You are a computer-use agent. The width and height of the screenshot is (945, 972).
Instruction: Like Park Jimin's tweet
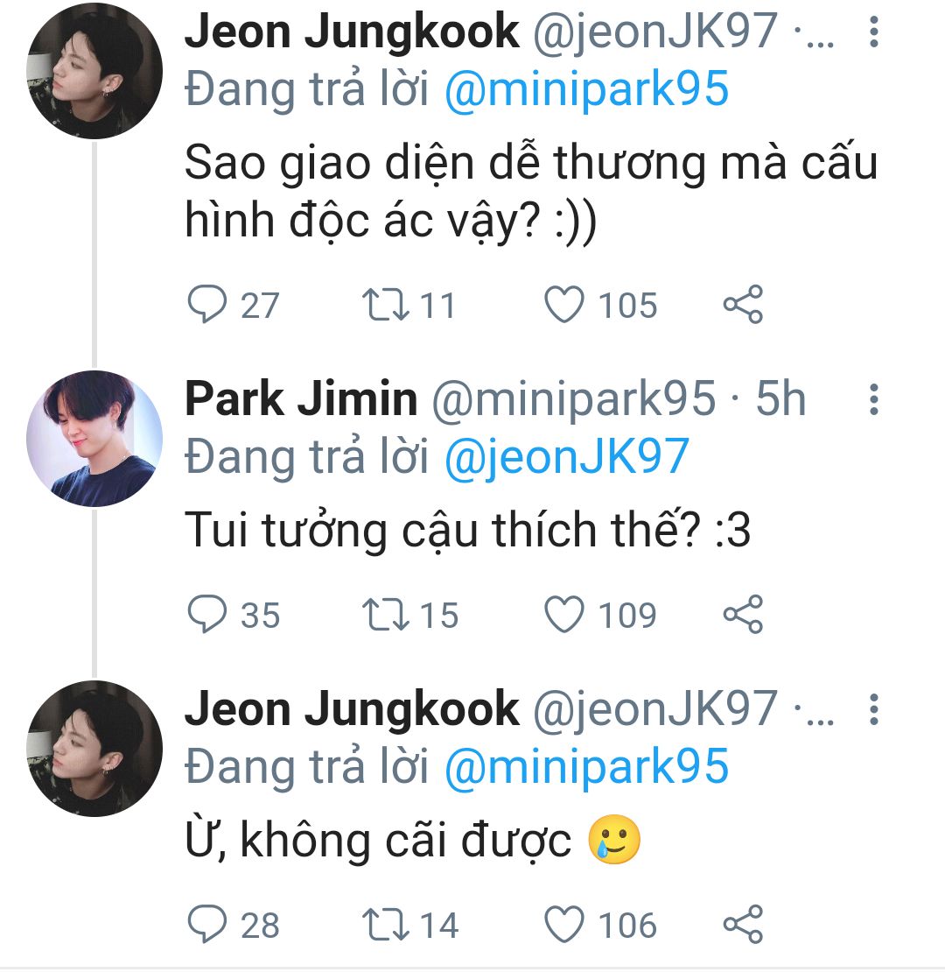564,615
